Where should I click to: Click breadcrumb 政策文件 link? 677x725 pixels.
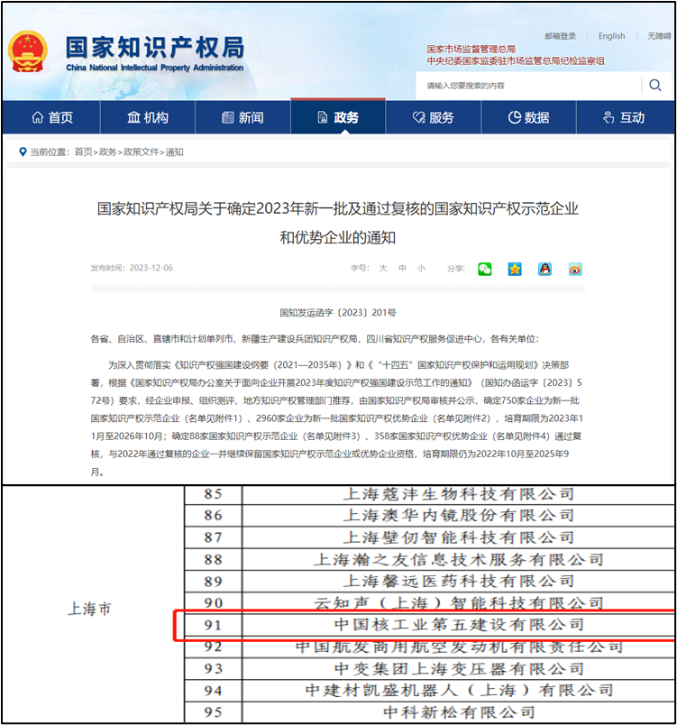pyautogui.click(x=141, y=151)
